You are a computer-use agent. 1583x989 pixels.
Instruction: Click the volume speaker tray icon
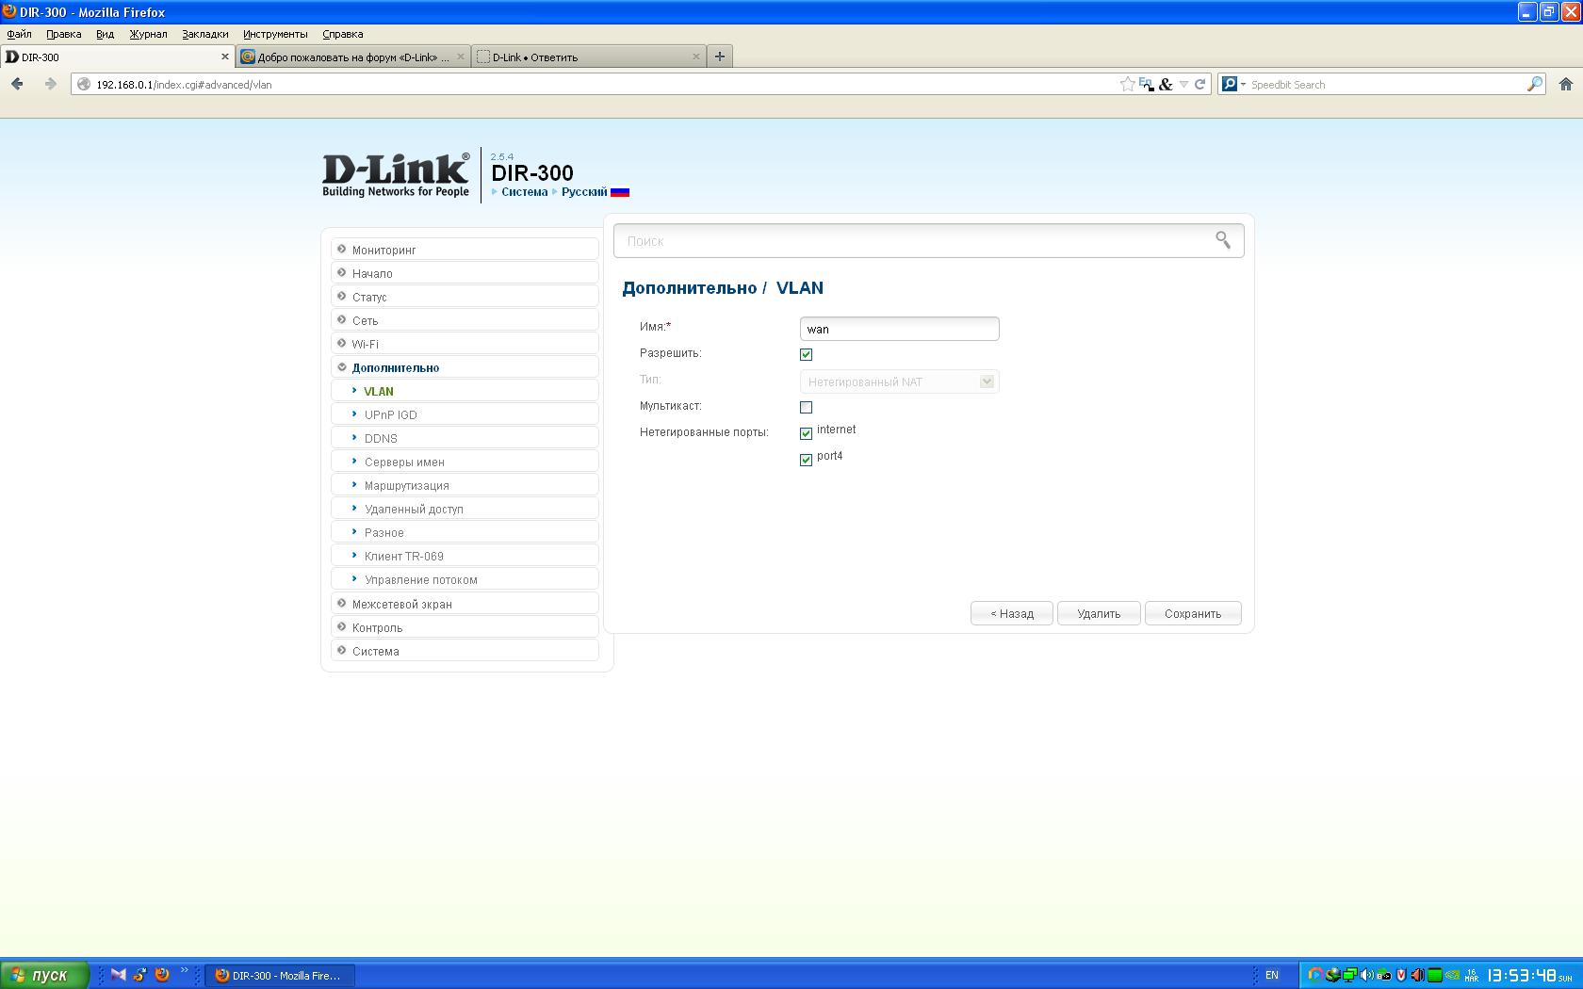point(1366,976)
